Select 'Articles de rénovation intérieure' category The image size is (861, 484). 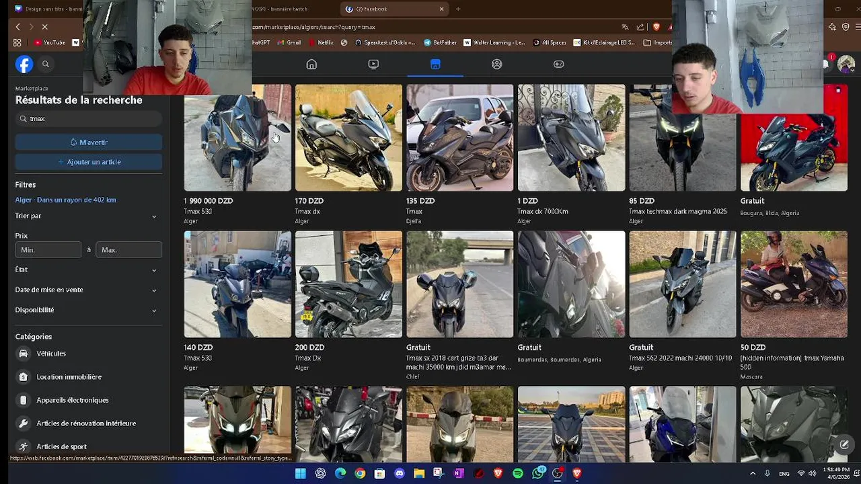click(89, 424)
